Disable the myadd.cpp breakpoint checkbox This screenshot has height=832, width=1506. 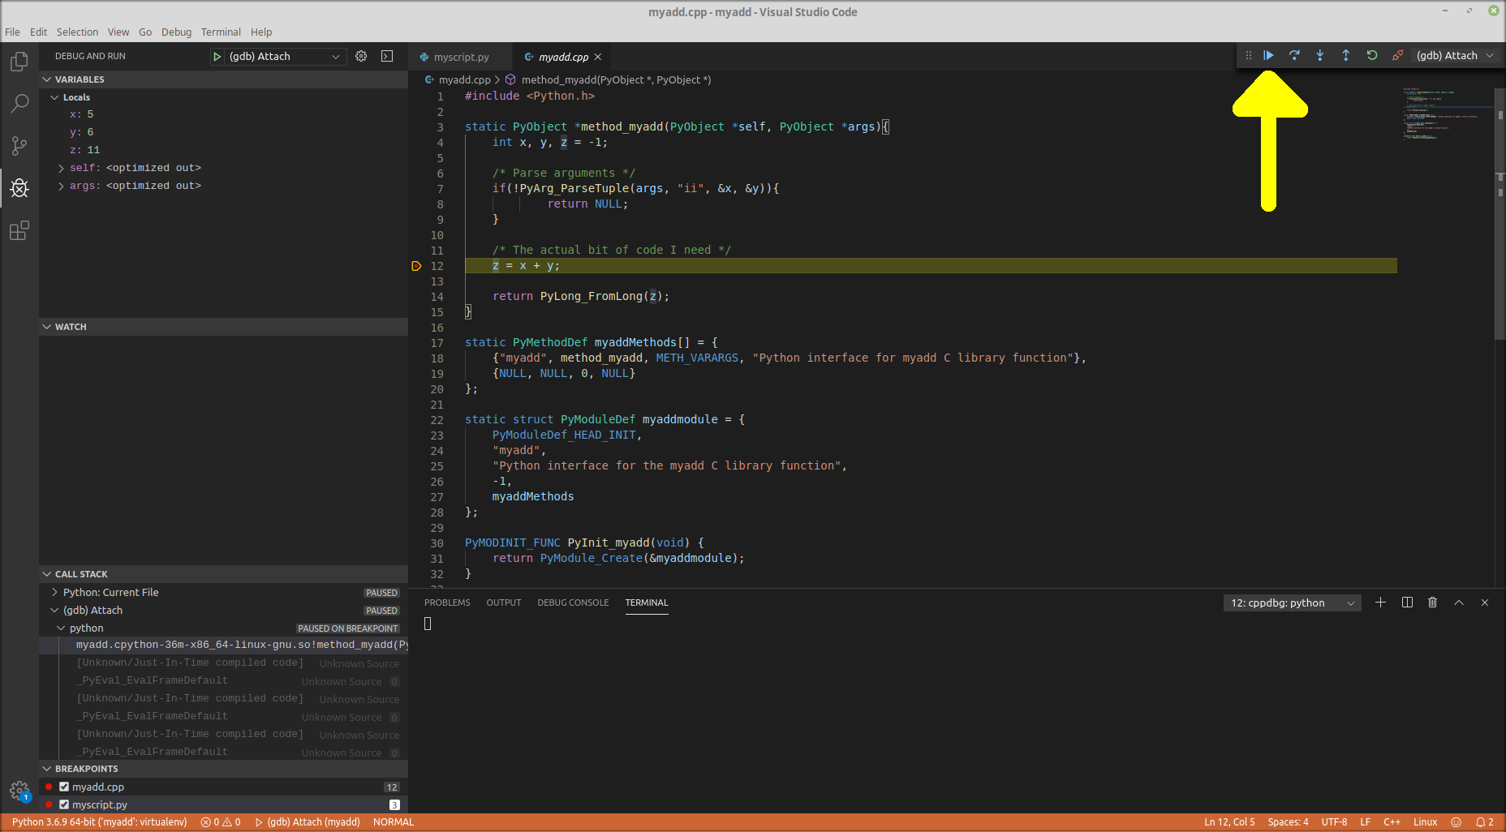pos(64,787)
